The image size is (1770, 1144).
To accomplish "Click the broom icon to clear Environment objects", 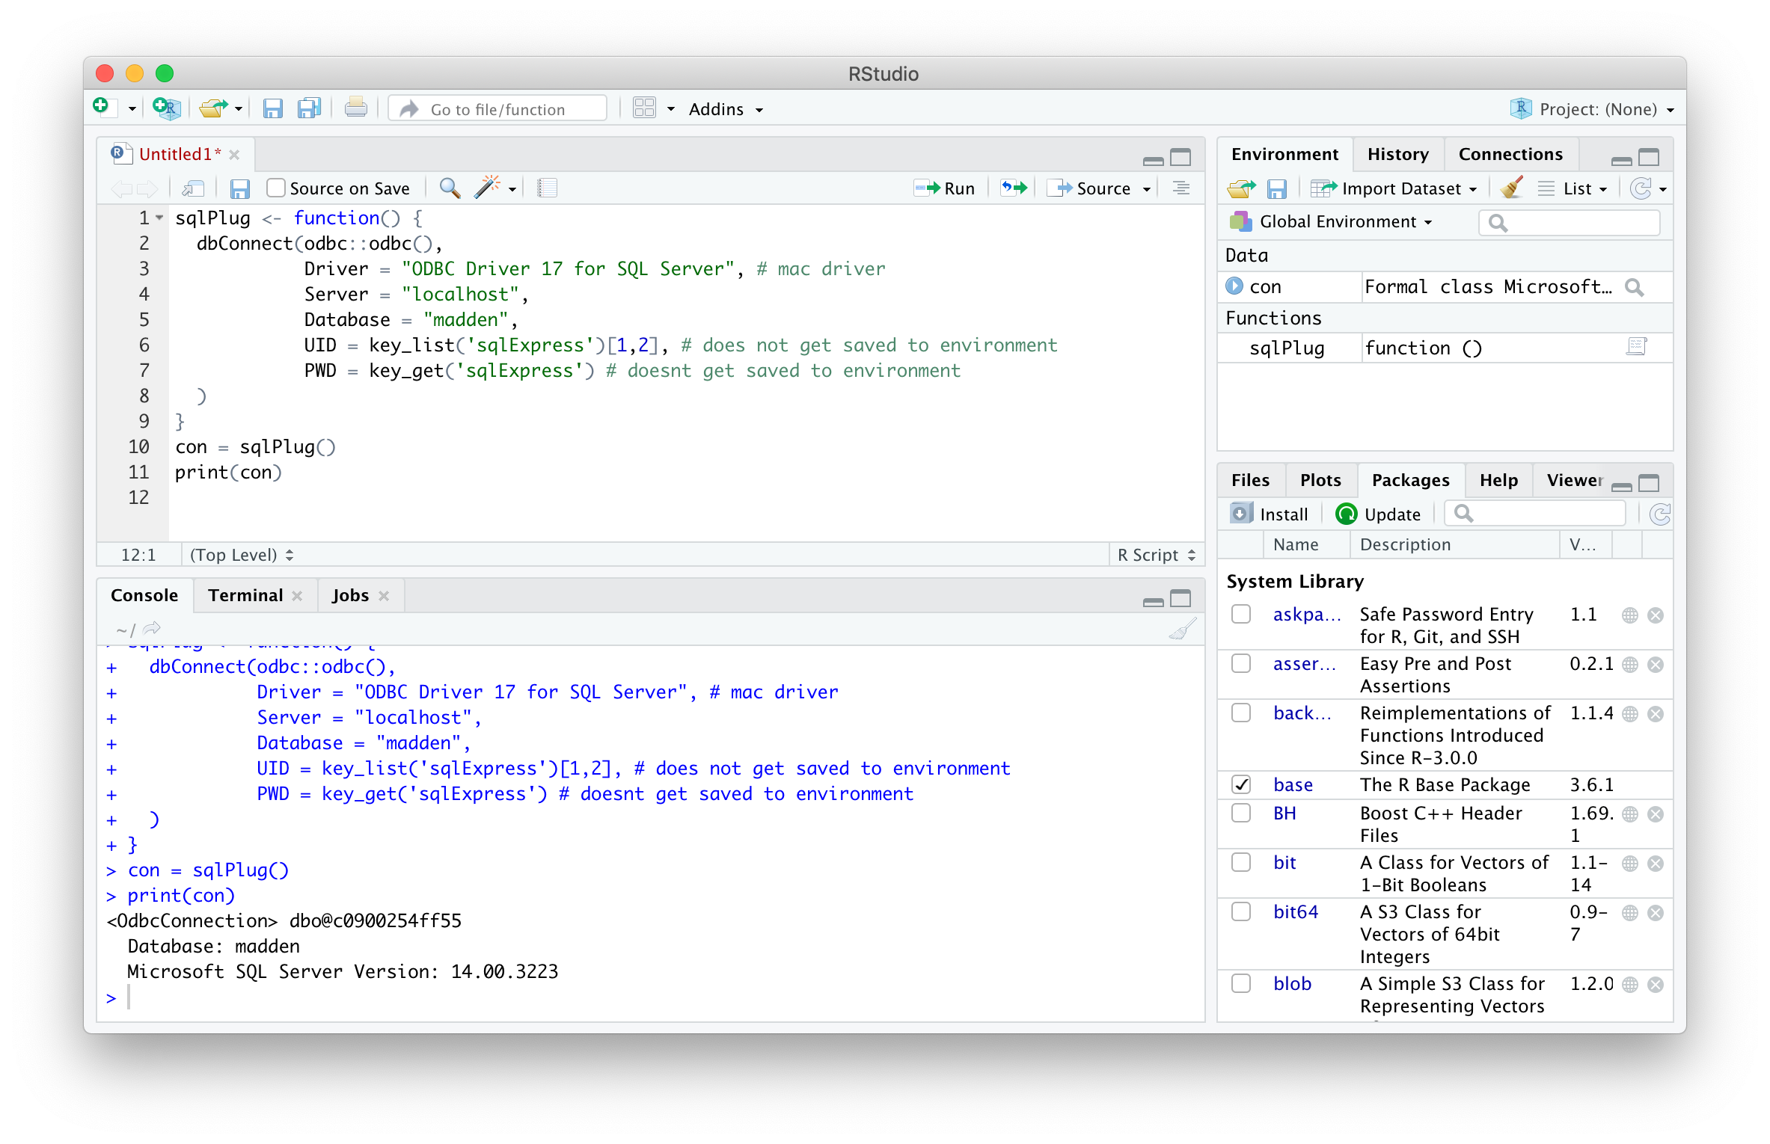I will pos(1511,188).
